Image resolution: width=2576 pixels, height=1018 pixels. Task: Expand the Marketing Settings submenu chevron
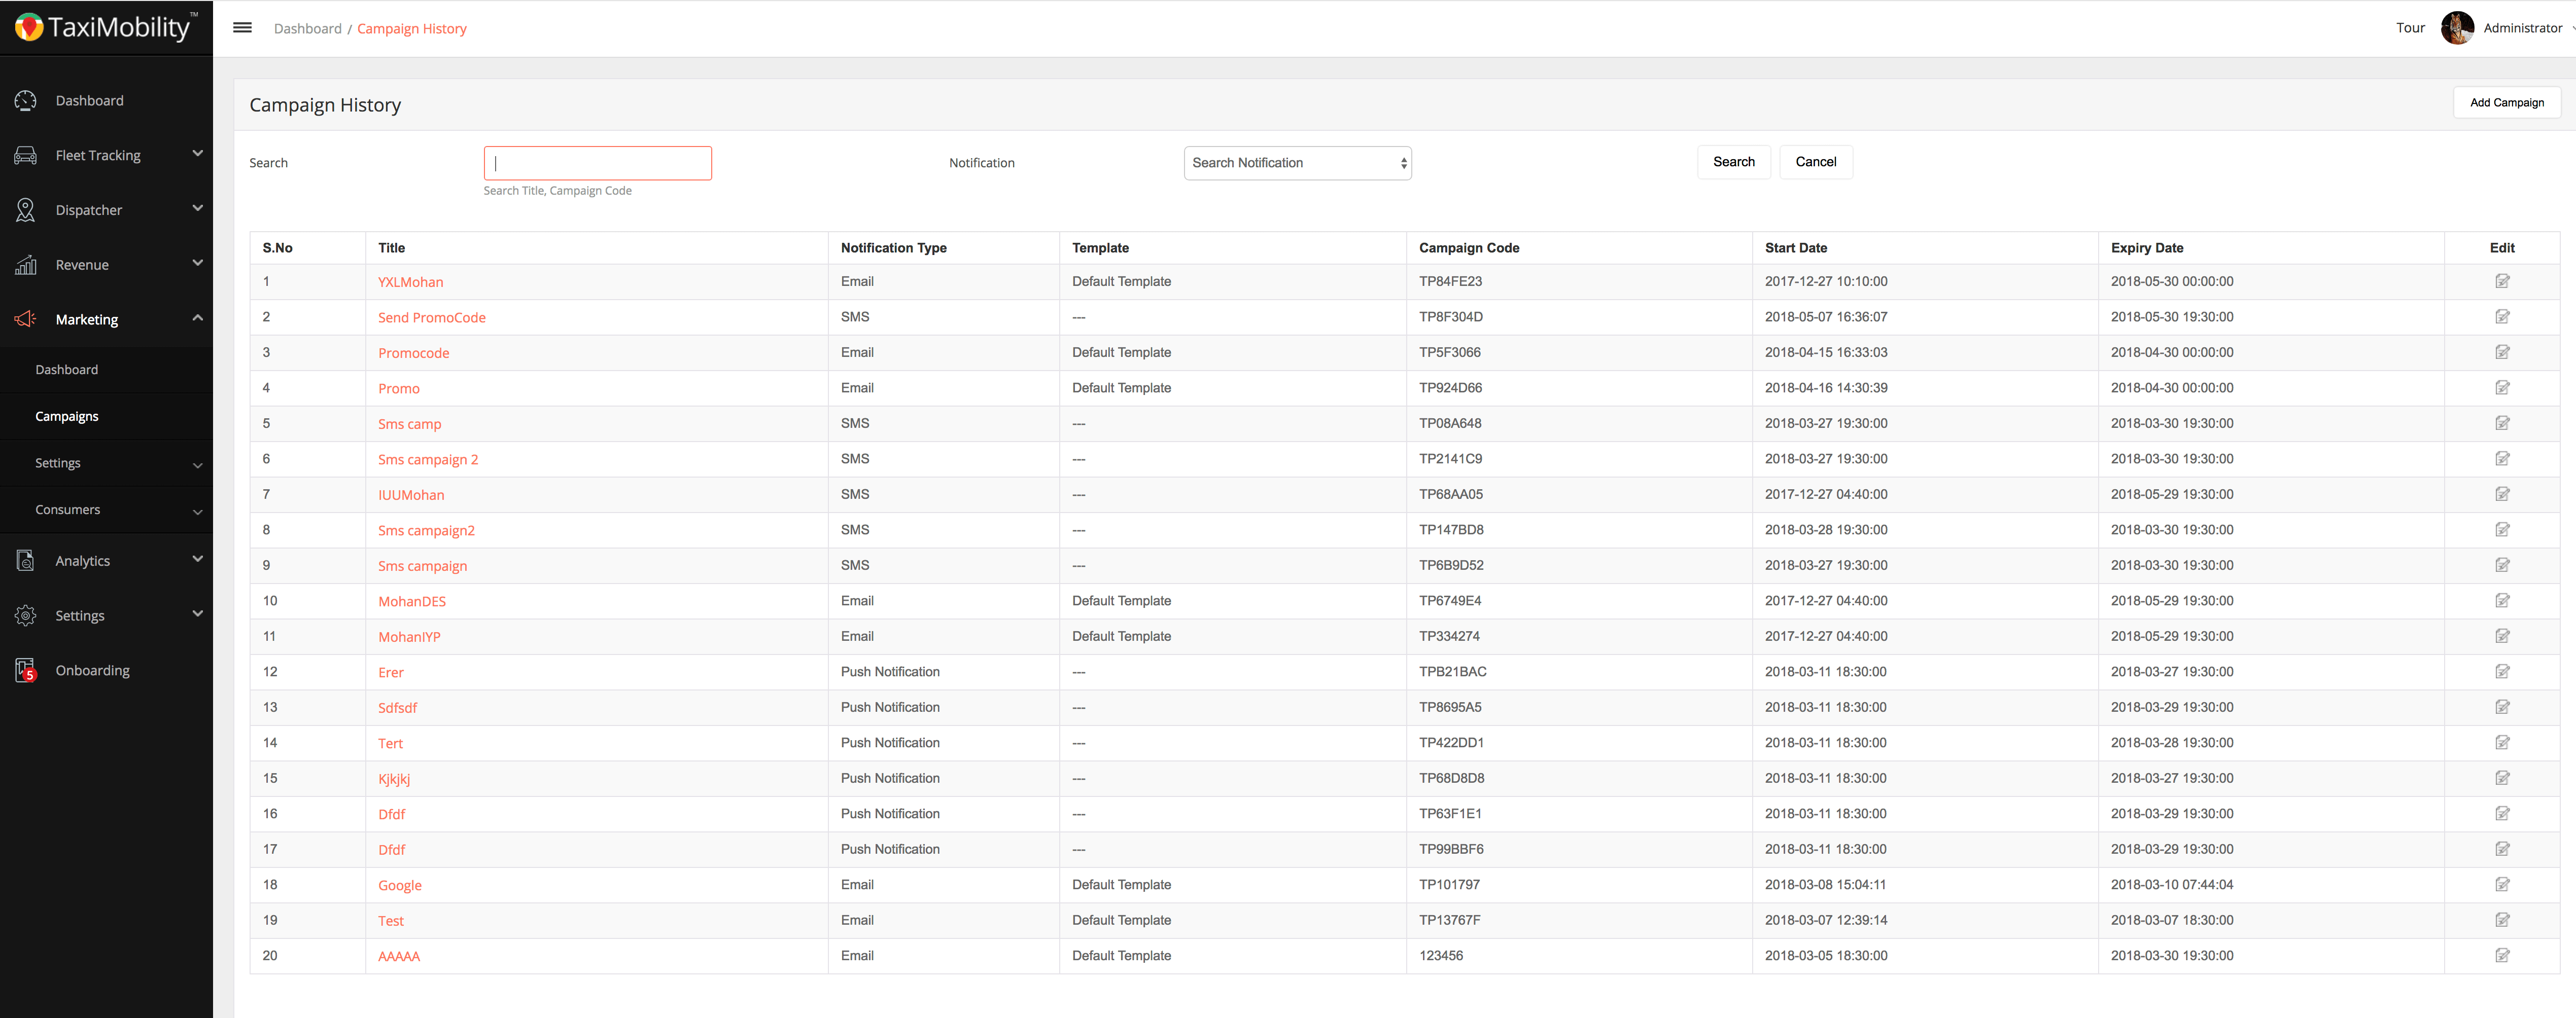(197, 465)
